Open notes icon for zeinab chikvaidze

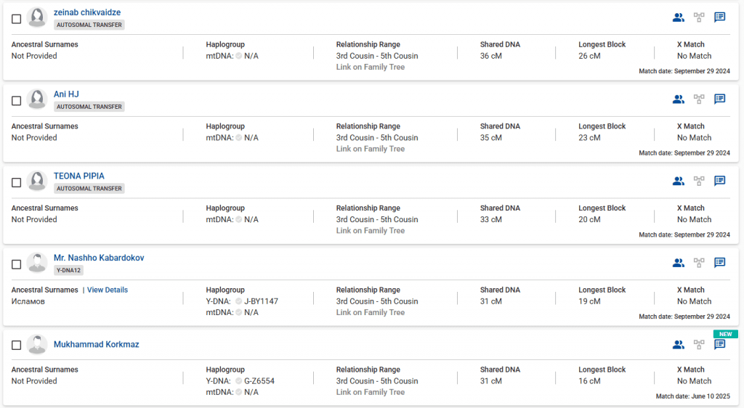(x=719, y=17)
